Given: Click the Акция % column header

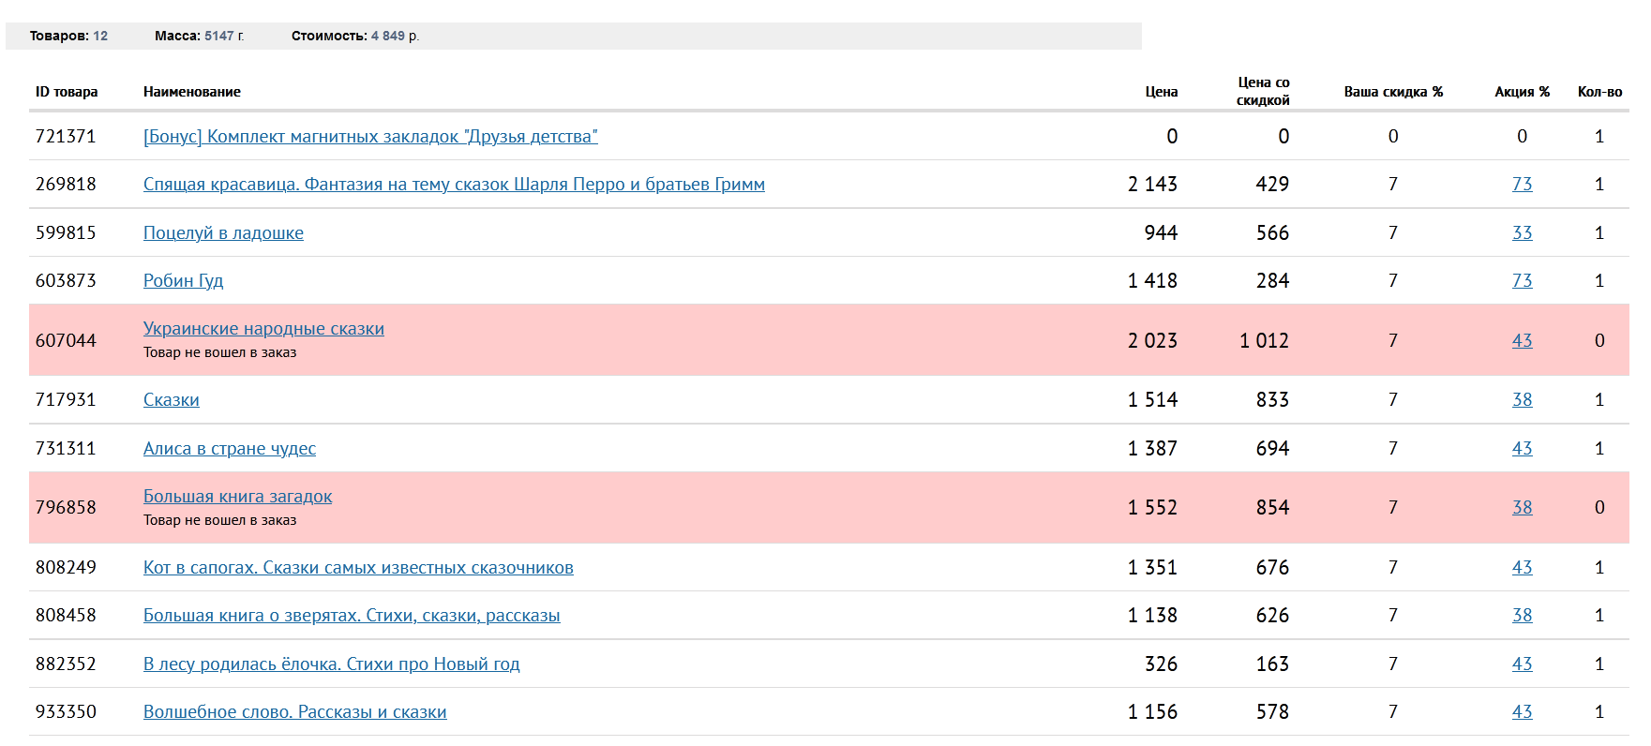Looking at the screenshot, I should click(1522, 92).
